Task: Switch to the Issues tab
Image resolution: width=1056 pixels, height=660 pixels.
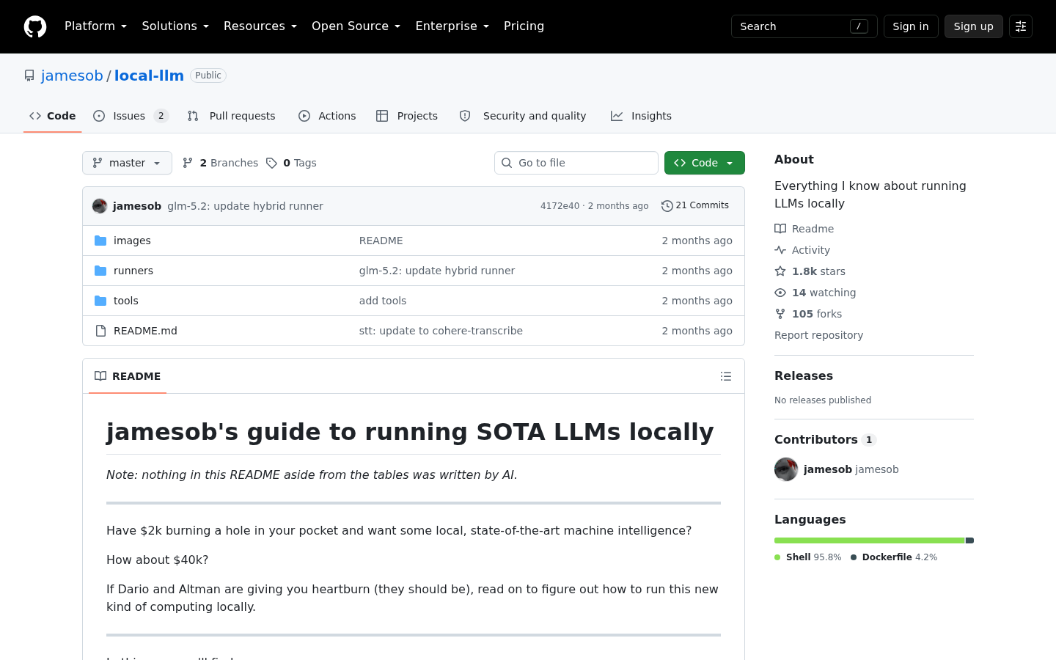Action: click(x=131, y=116)
